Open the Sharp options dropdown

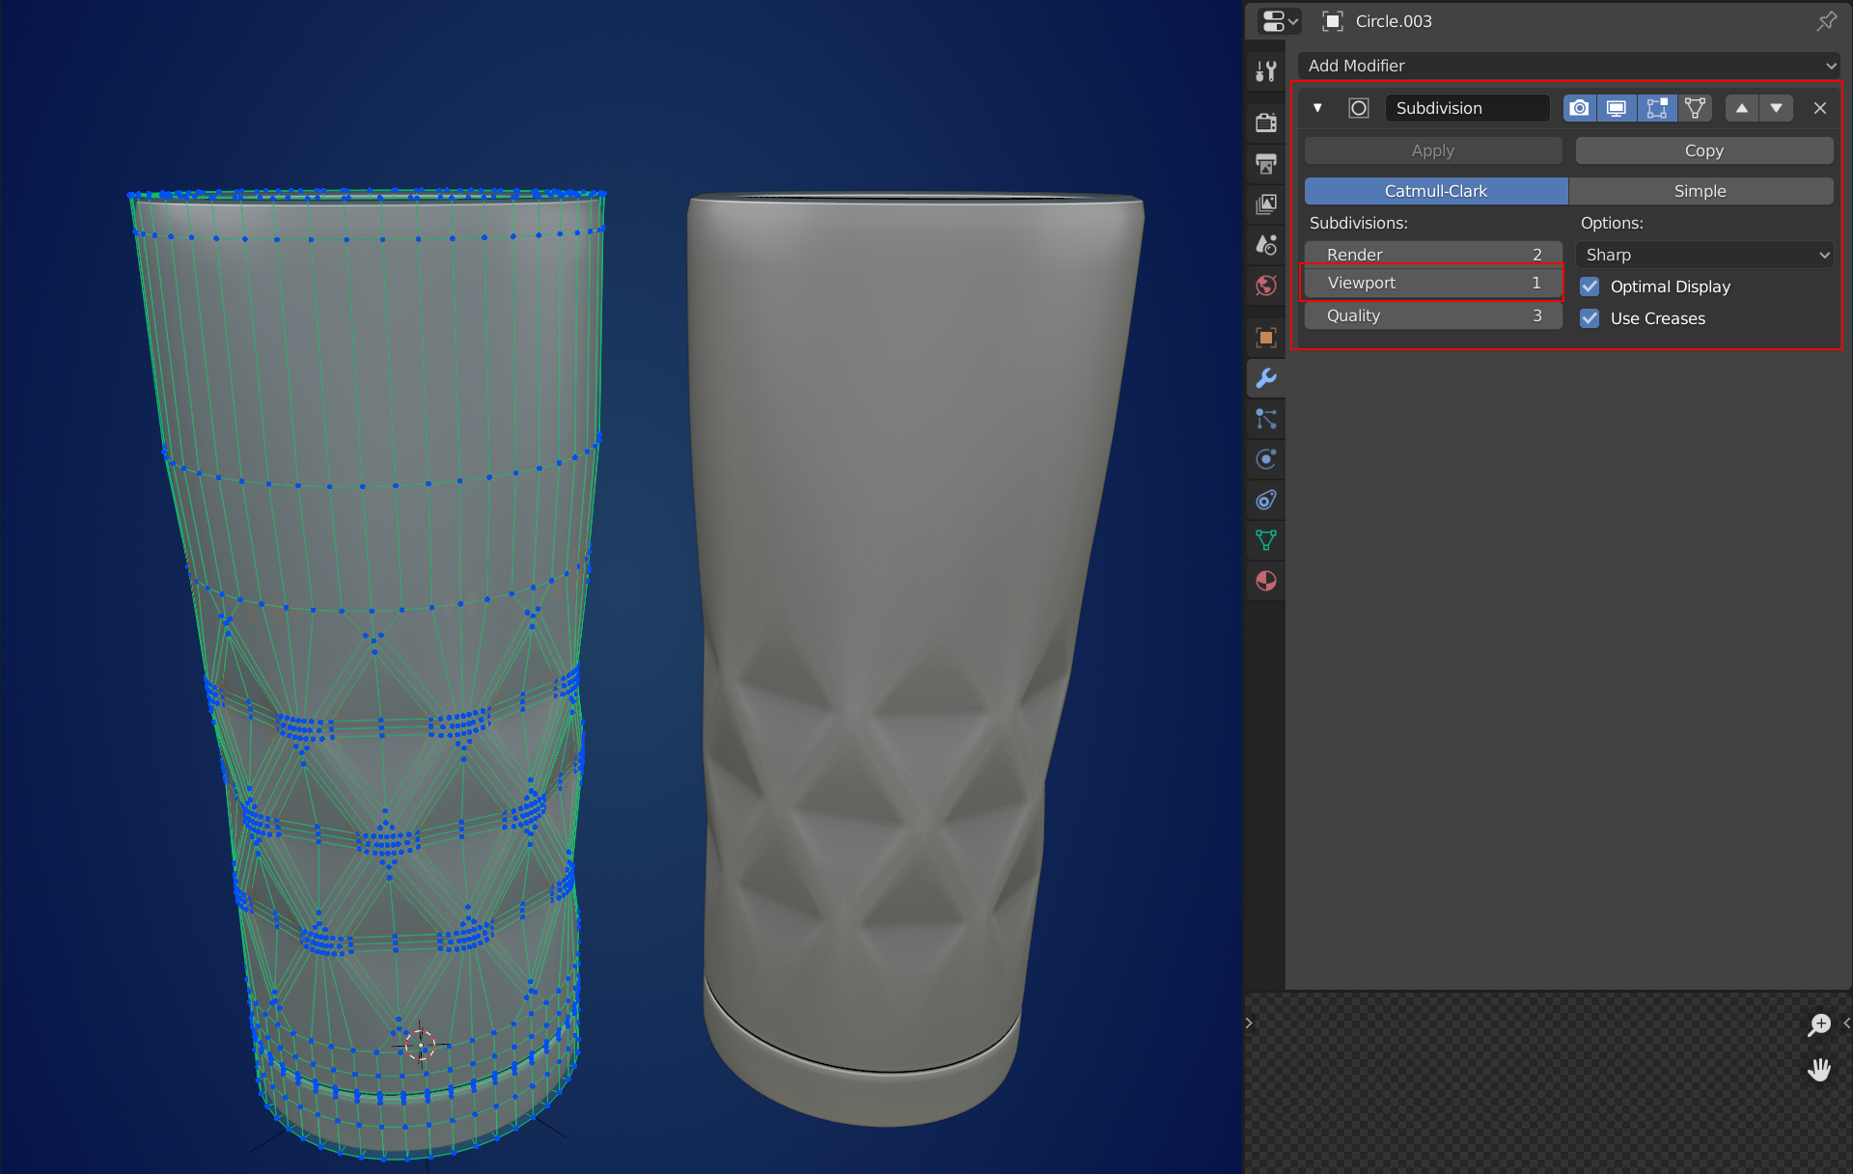click(1704, 255)
